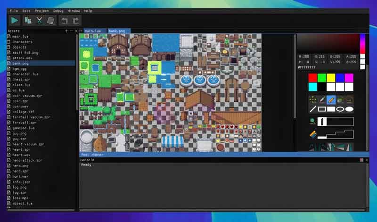Click the G:255 green value field
This screenshot has height=222, width=377.
click(x=320, y=57)
